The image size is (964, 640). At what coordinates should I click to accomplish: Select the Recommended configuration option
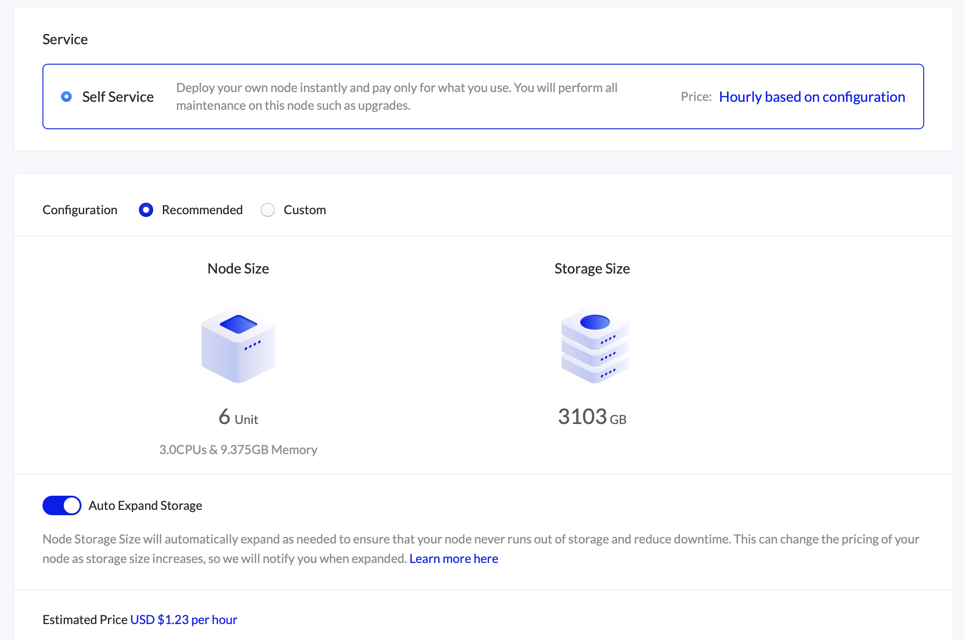coord(146,210)
